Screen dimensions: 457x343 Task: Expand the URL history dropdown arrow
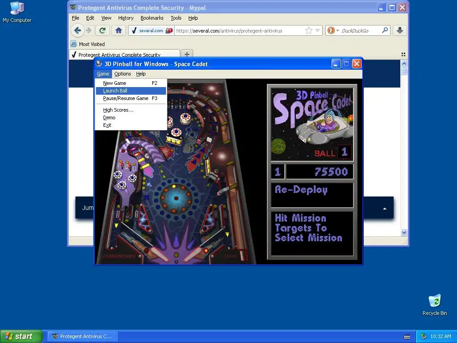tap(318, 30)
